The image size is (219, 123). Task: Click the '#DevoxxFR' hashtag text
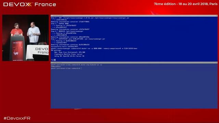pos(17,118)
